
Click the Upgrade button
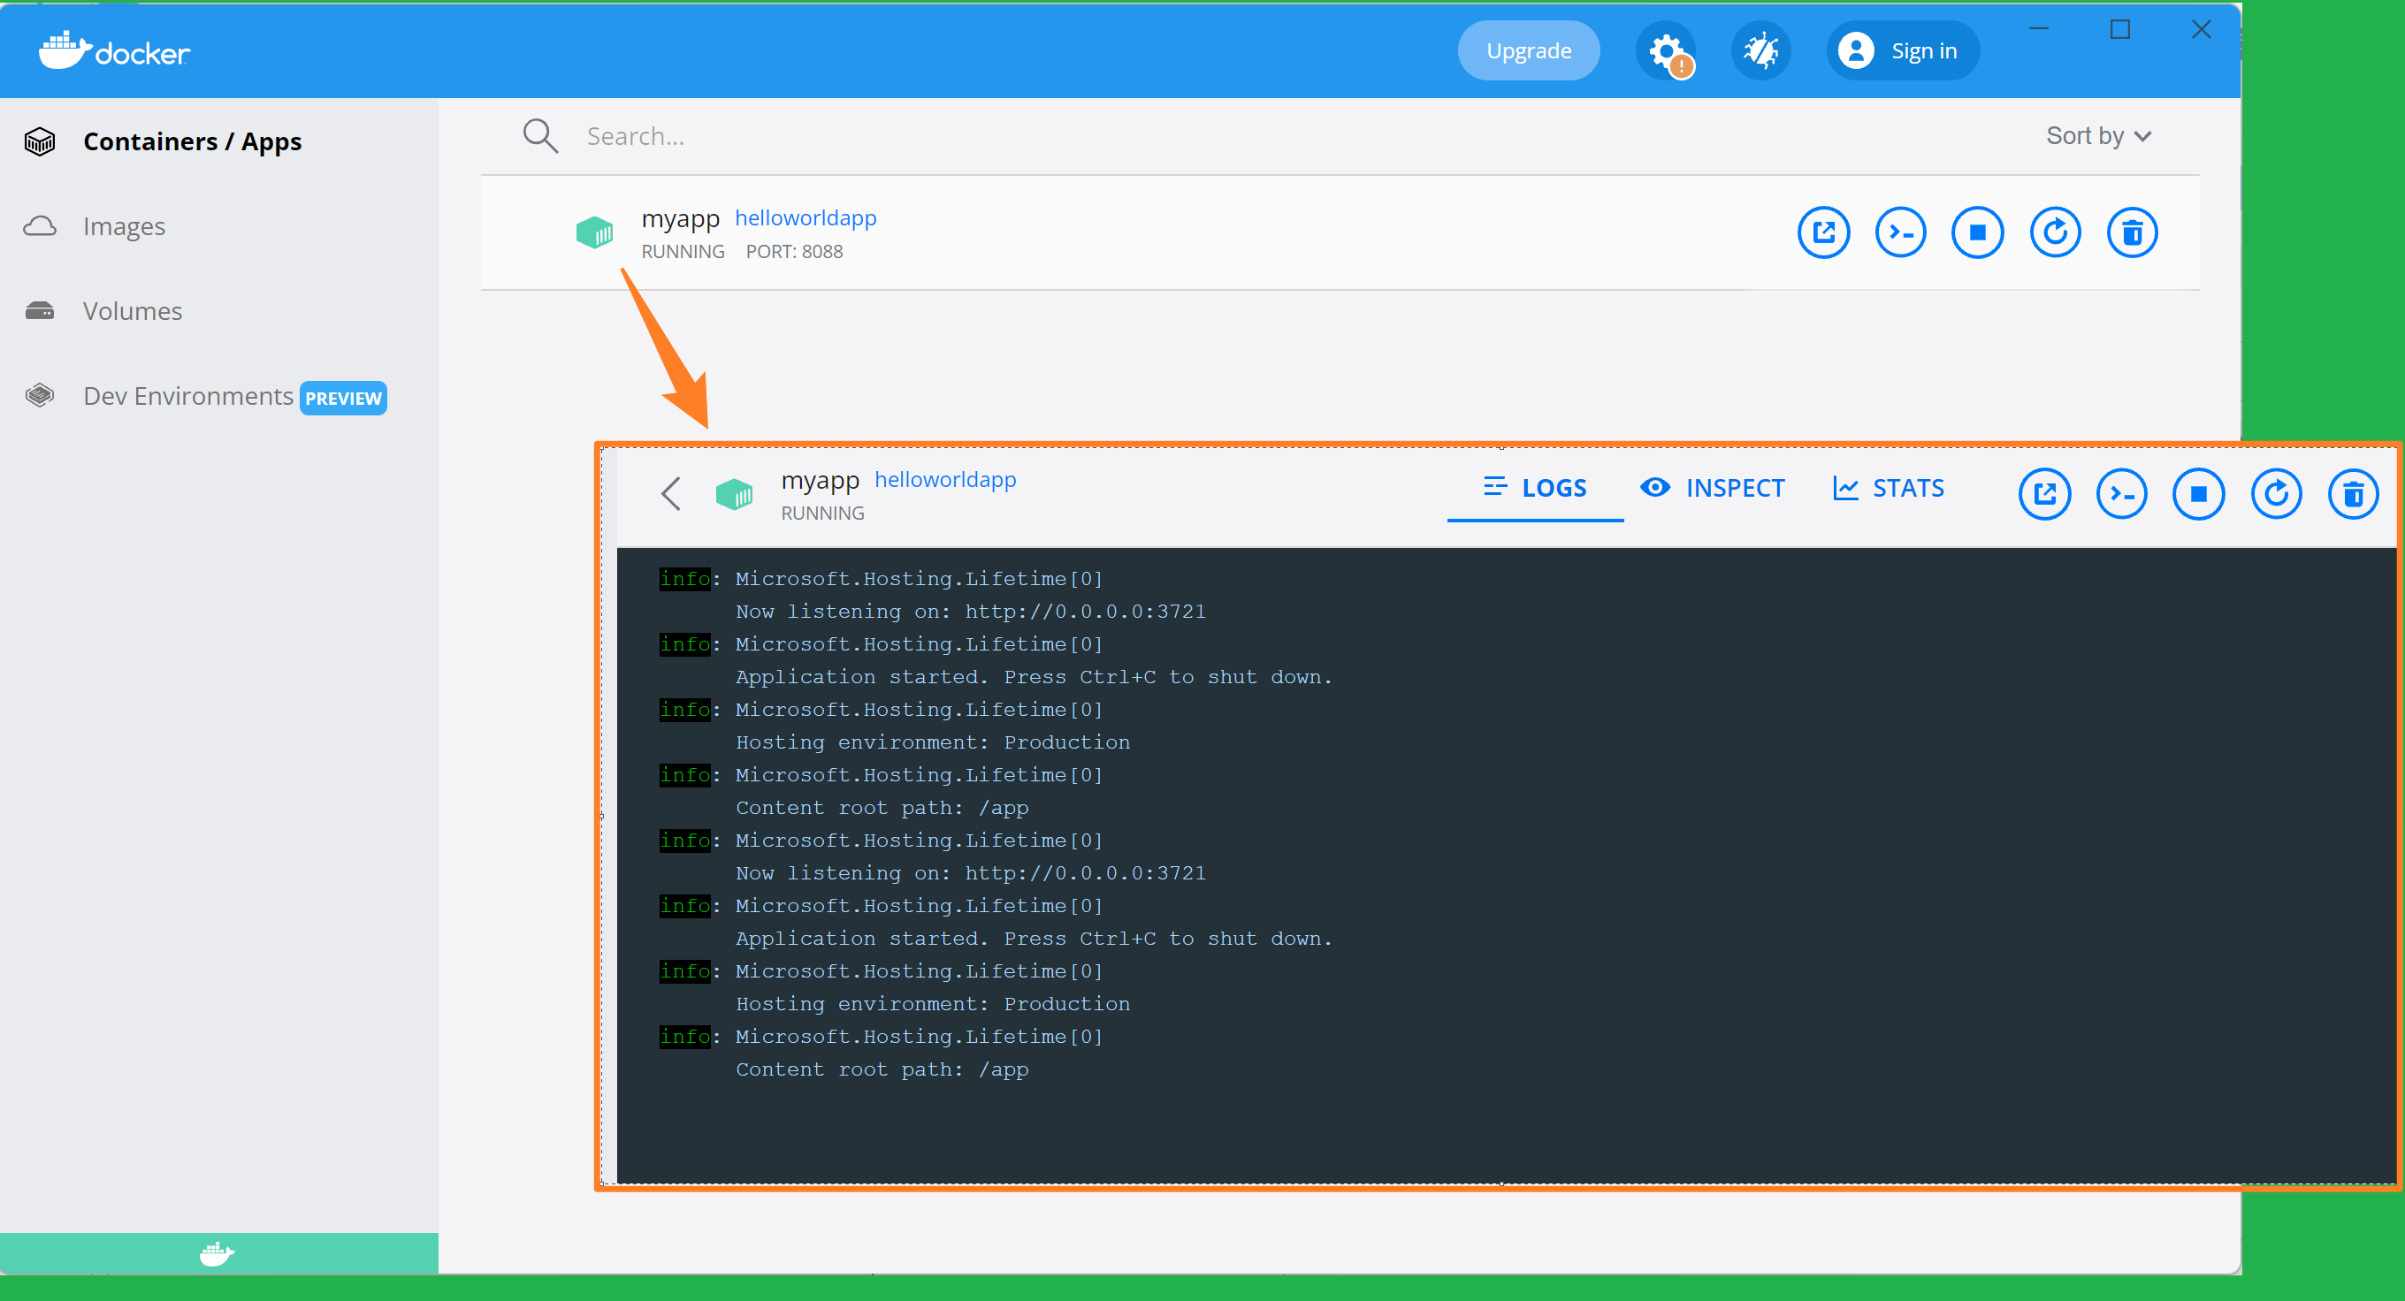click(1529, 50)
